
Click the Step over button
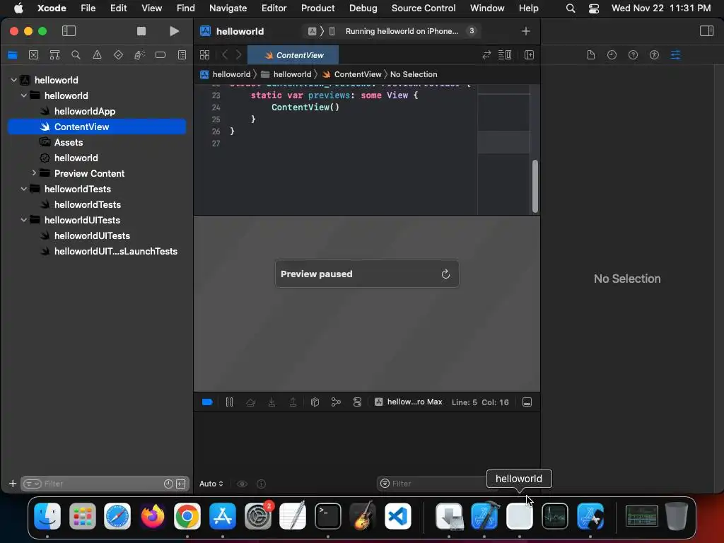tap(251, 402)
